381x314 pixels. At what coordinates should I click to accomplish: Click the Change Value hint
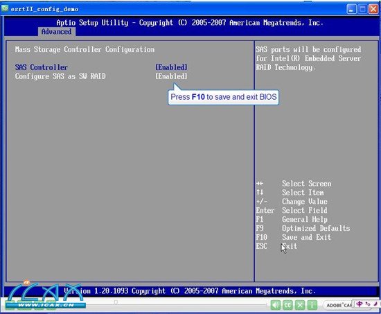[x=292, y=201]
